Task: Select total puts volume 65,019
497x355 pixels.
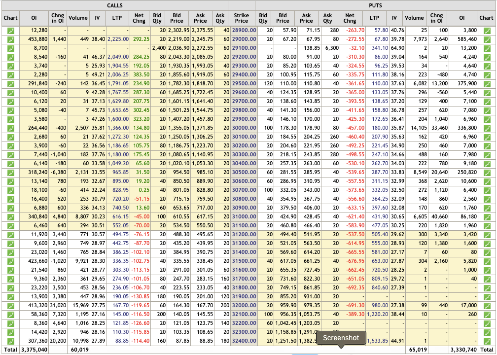Action: pos(419,350)
